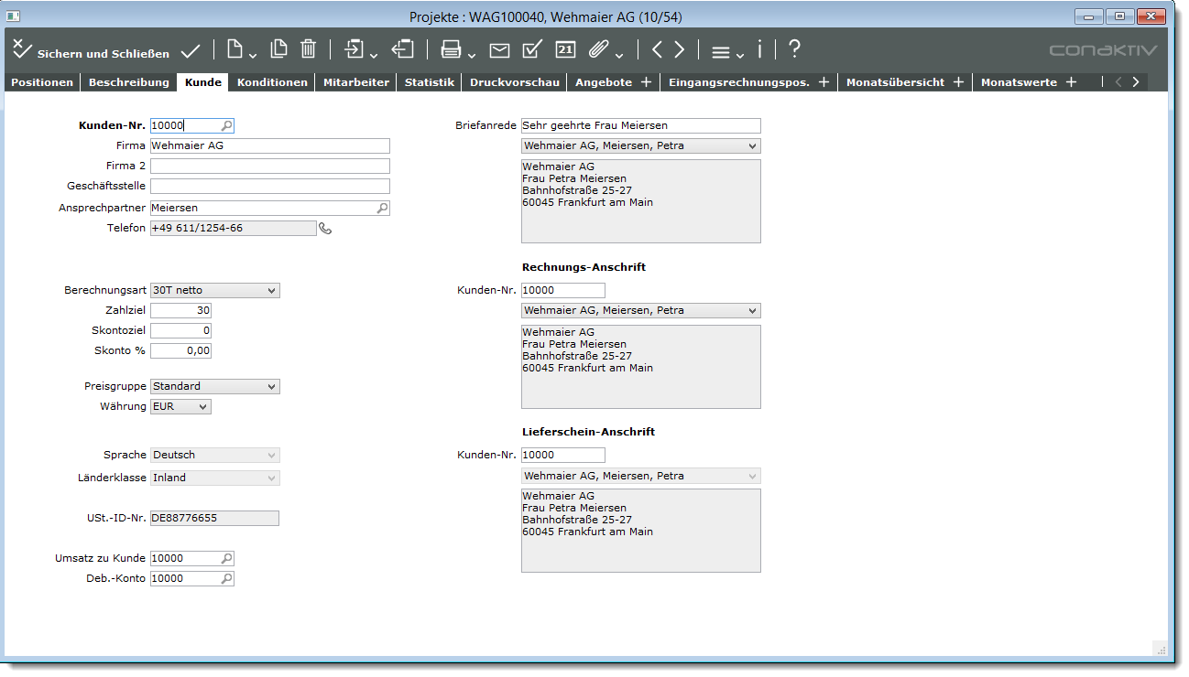Viewport: 1189px width, 677px height.
Task: Click the Sichern und Schließen button
Action: pyautogui.click(x=91, y=52)
